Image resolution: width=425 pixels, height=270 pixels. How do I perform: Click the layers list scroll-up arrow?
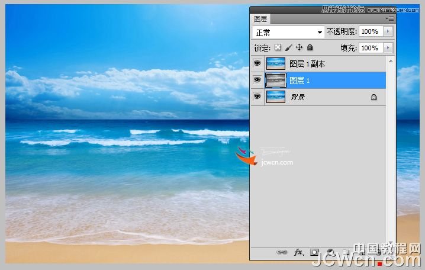click(391, 61)
